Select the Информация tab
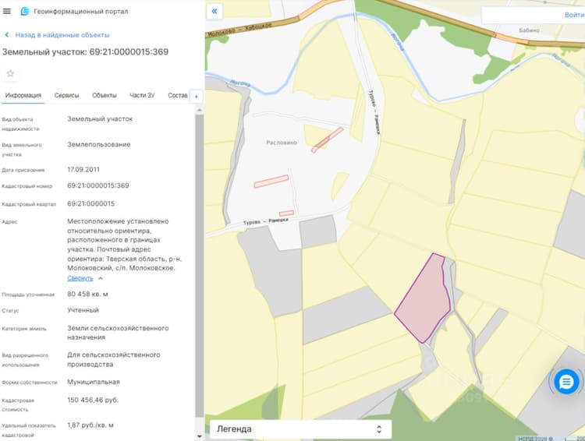This screenshot has height=441, width=585. 23,95
